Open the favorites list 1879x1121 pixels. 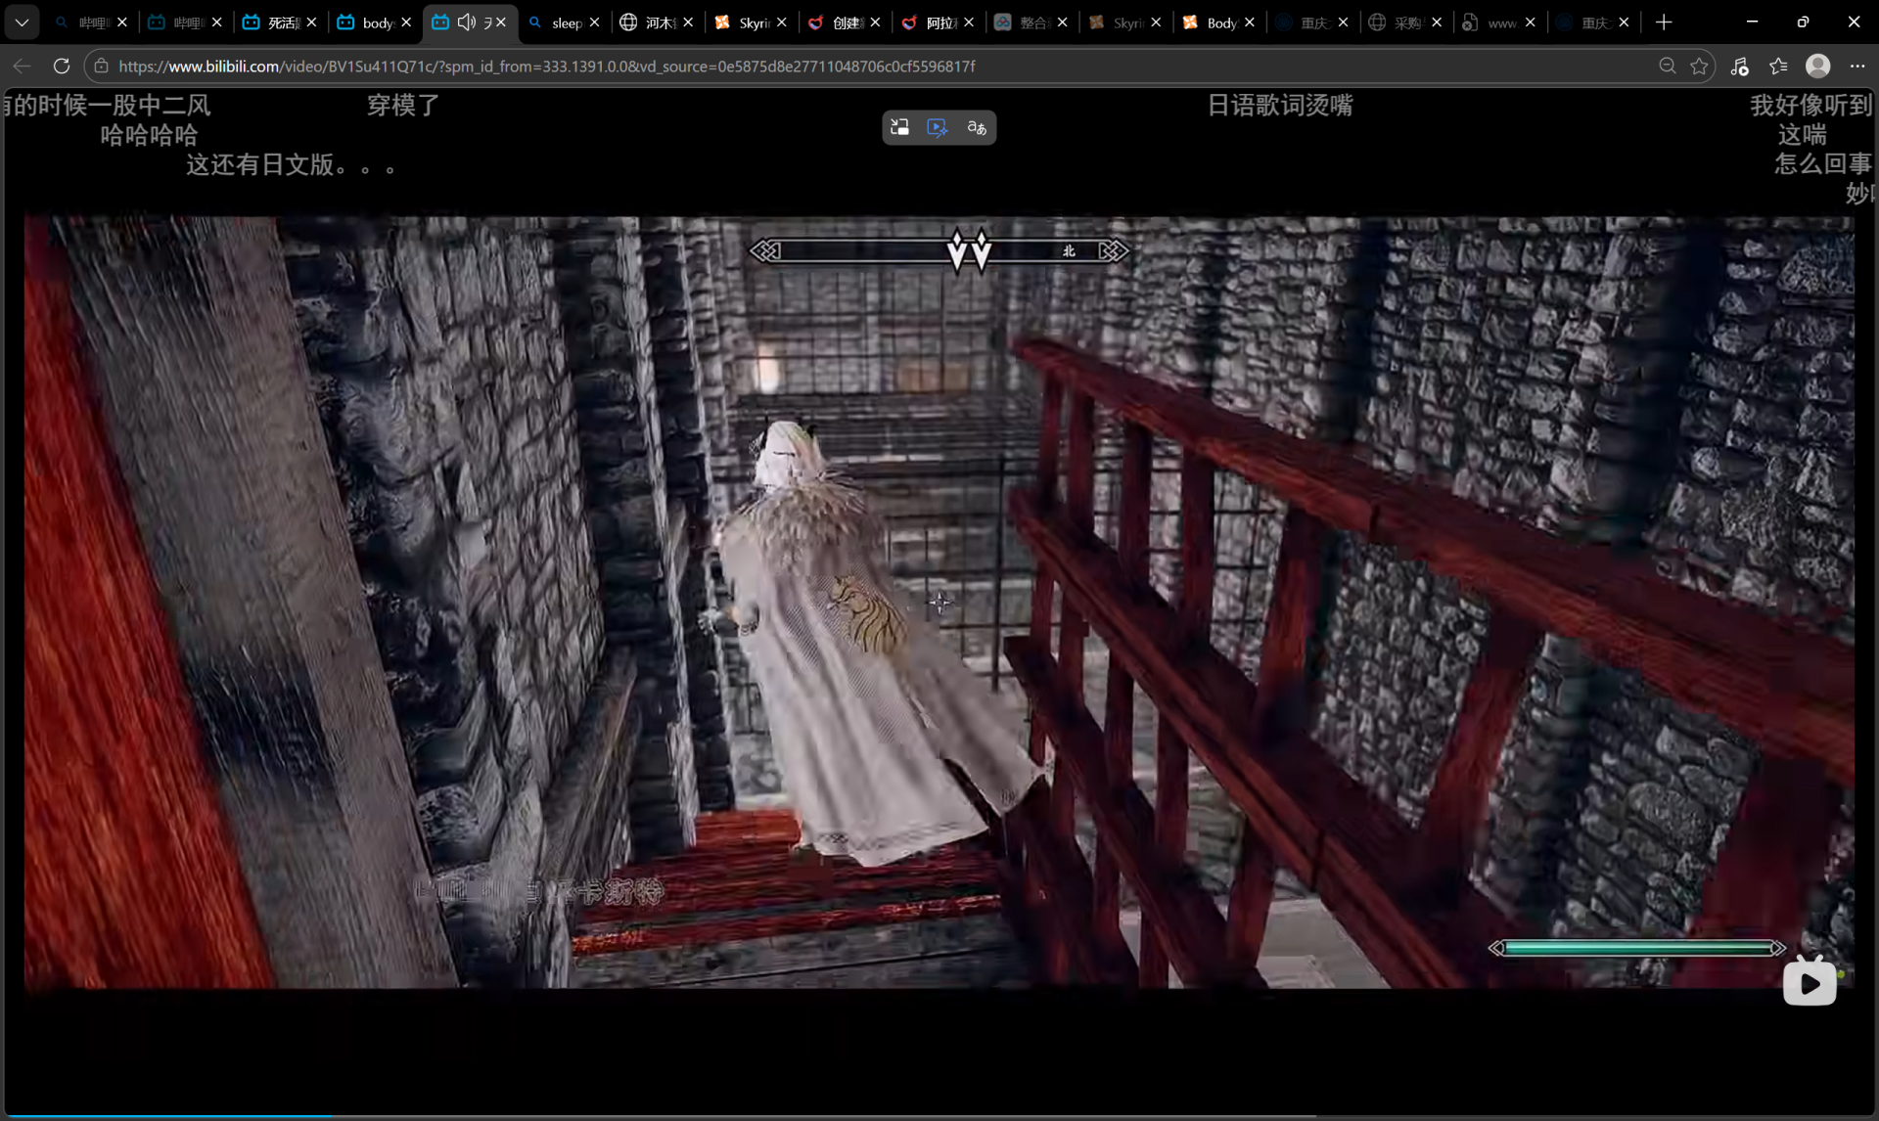pos(1778,66)
